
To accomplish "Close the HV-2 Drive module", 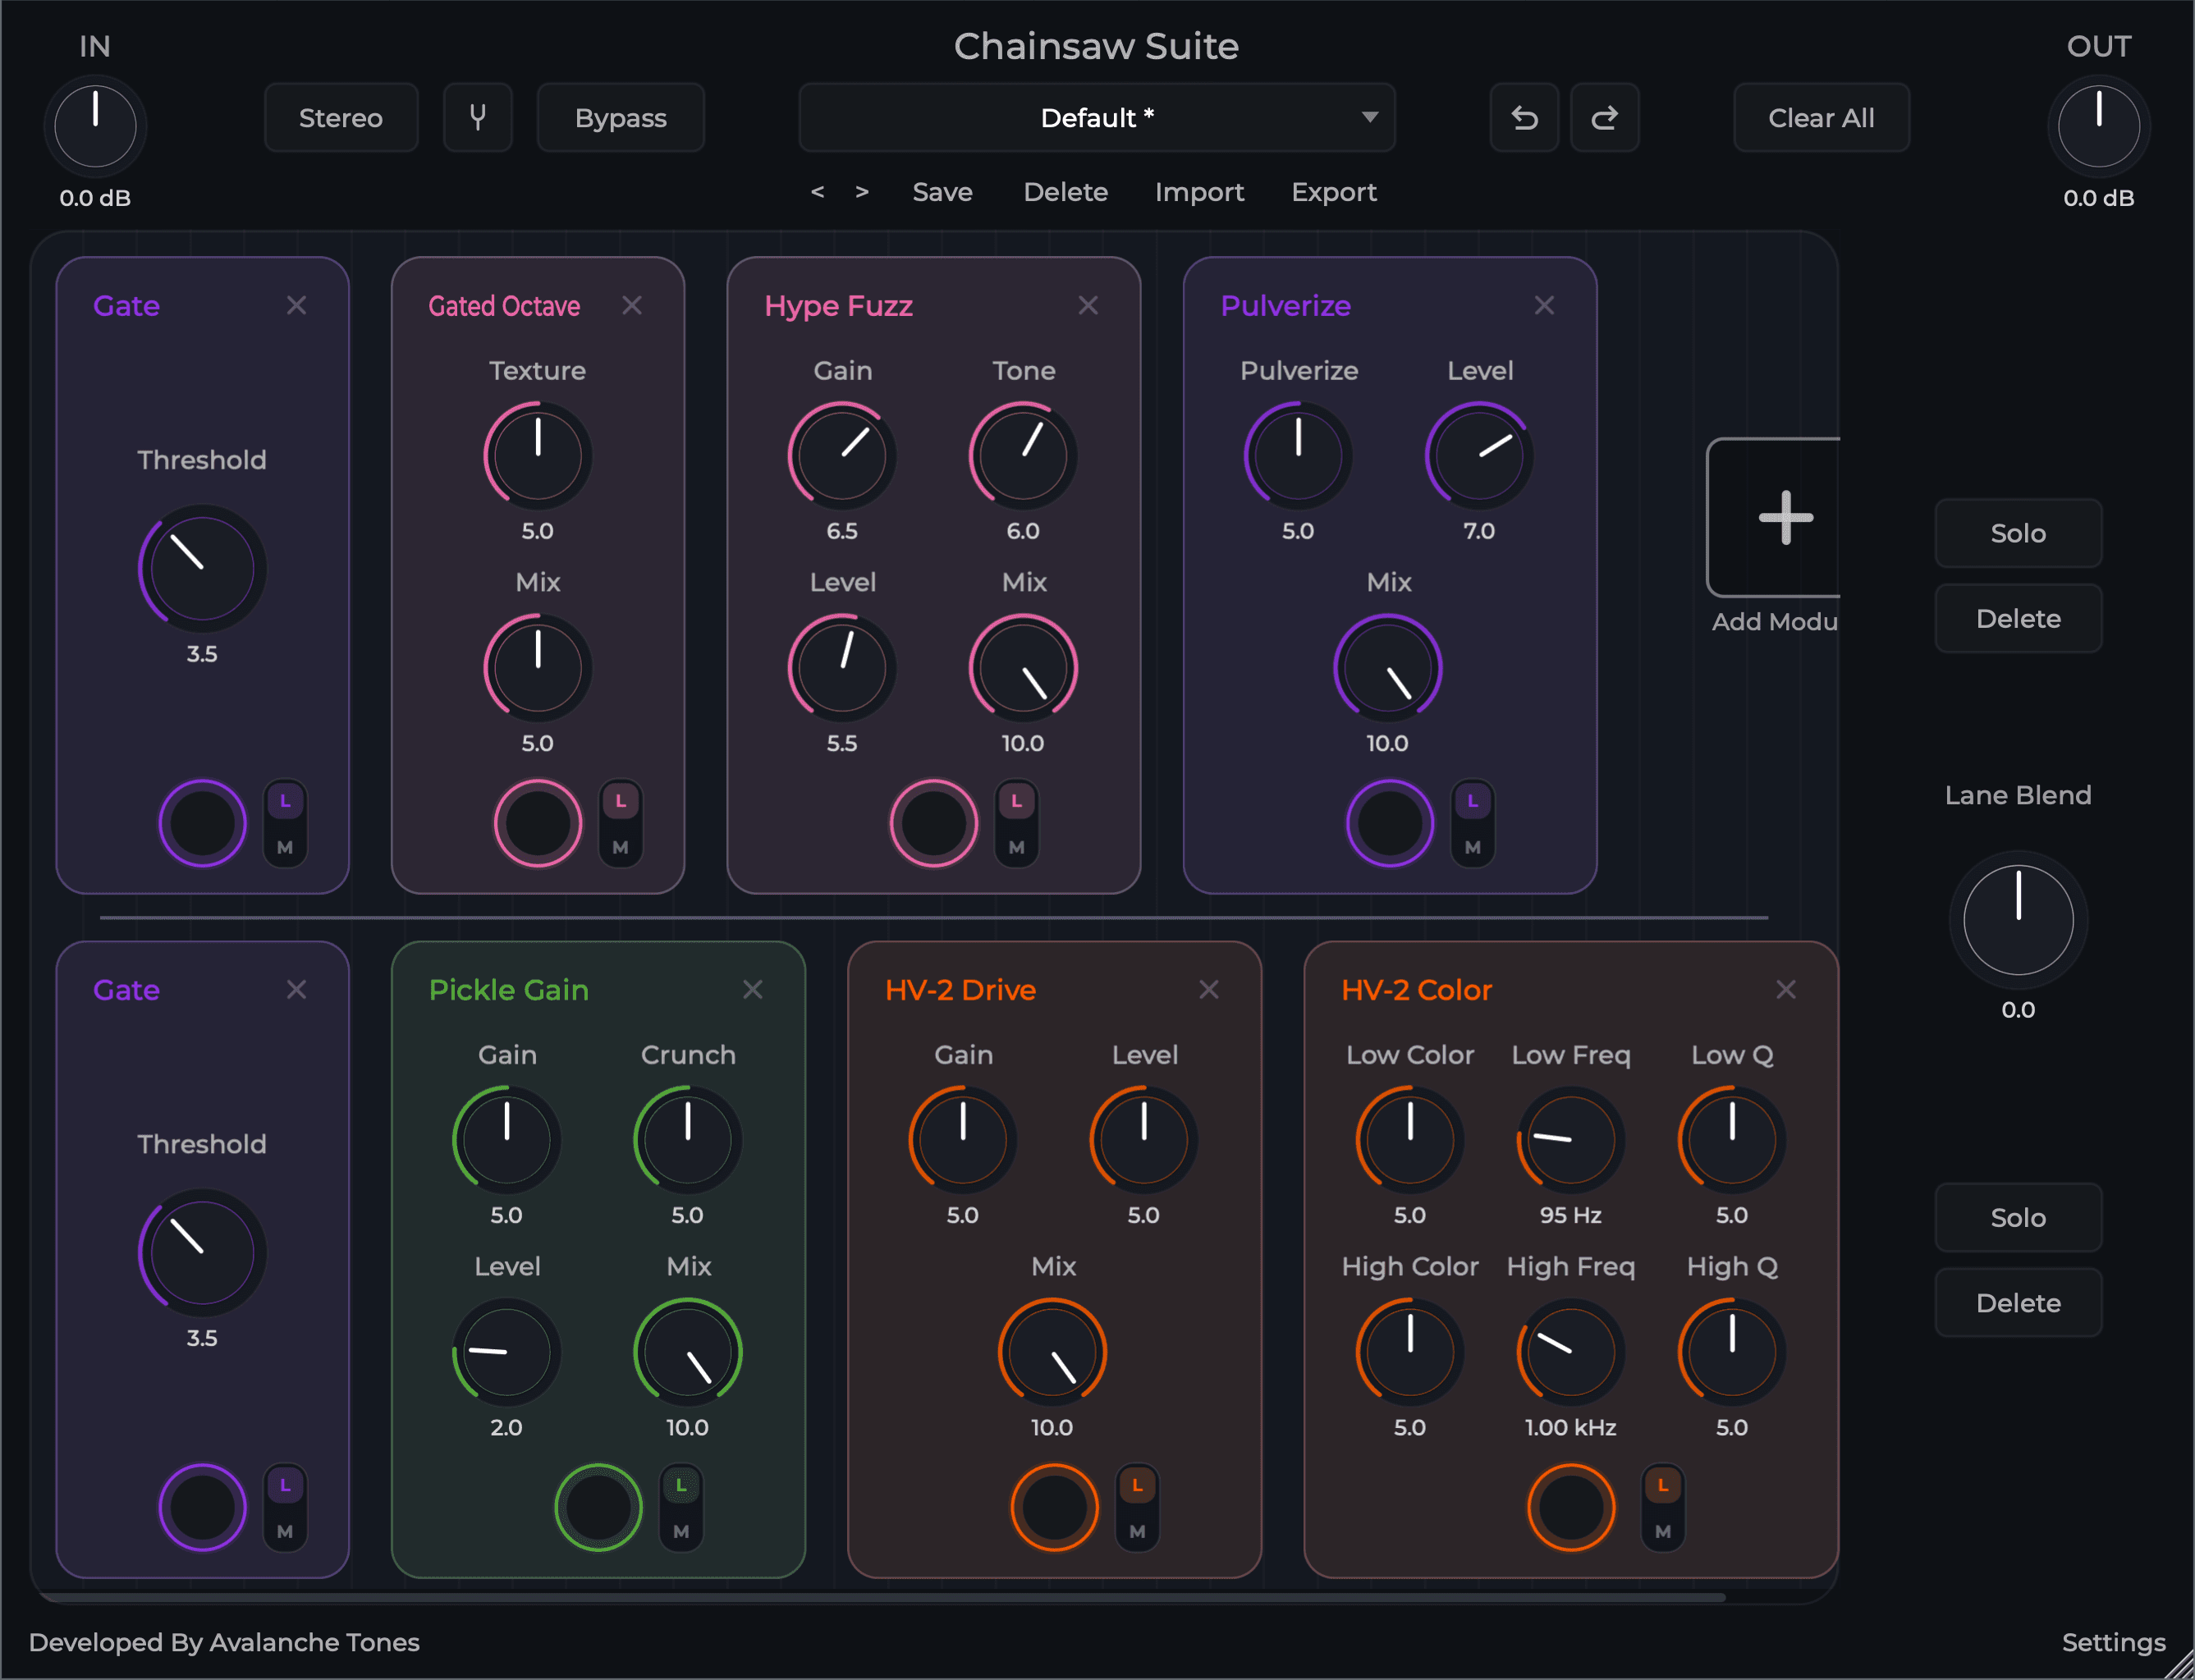I will click(x=1209, y=989).
